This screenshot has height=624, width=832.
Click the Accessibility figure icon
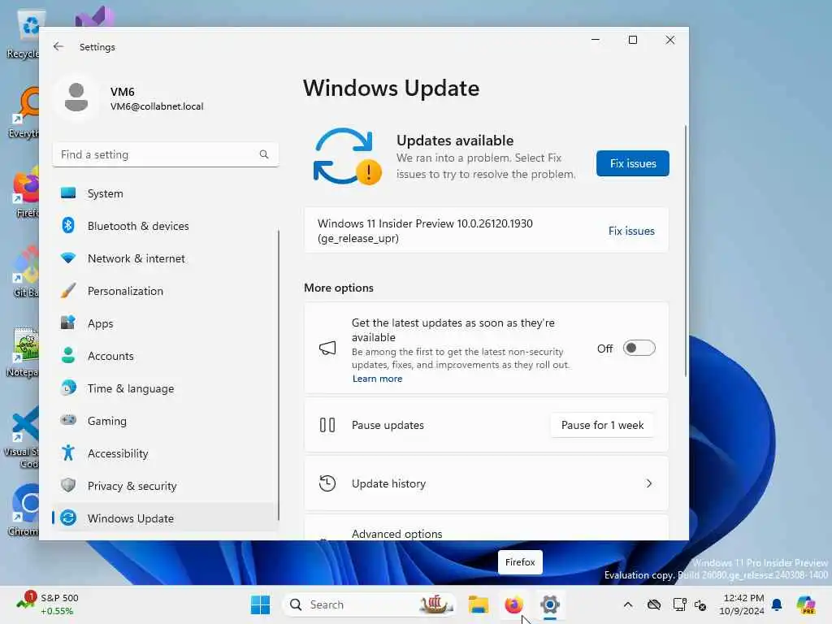pos(68,453)
